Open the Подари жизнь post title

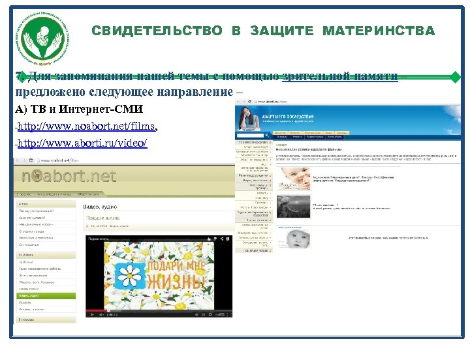pyautogui.click(x=103, y=218)
